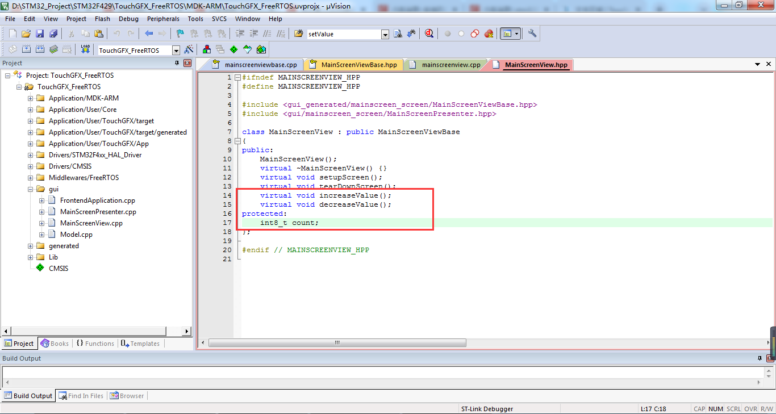The width and height of the screenshot is (776, 414).
Task: Click the Save icon
Action: click(40, 34)
